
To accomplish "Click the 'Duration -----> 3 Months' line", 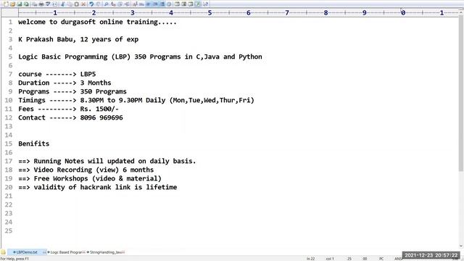I will coord(65,83).
